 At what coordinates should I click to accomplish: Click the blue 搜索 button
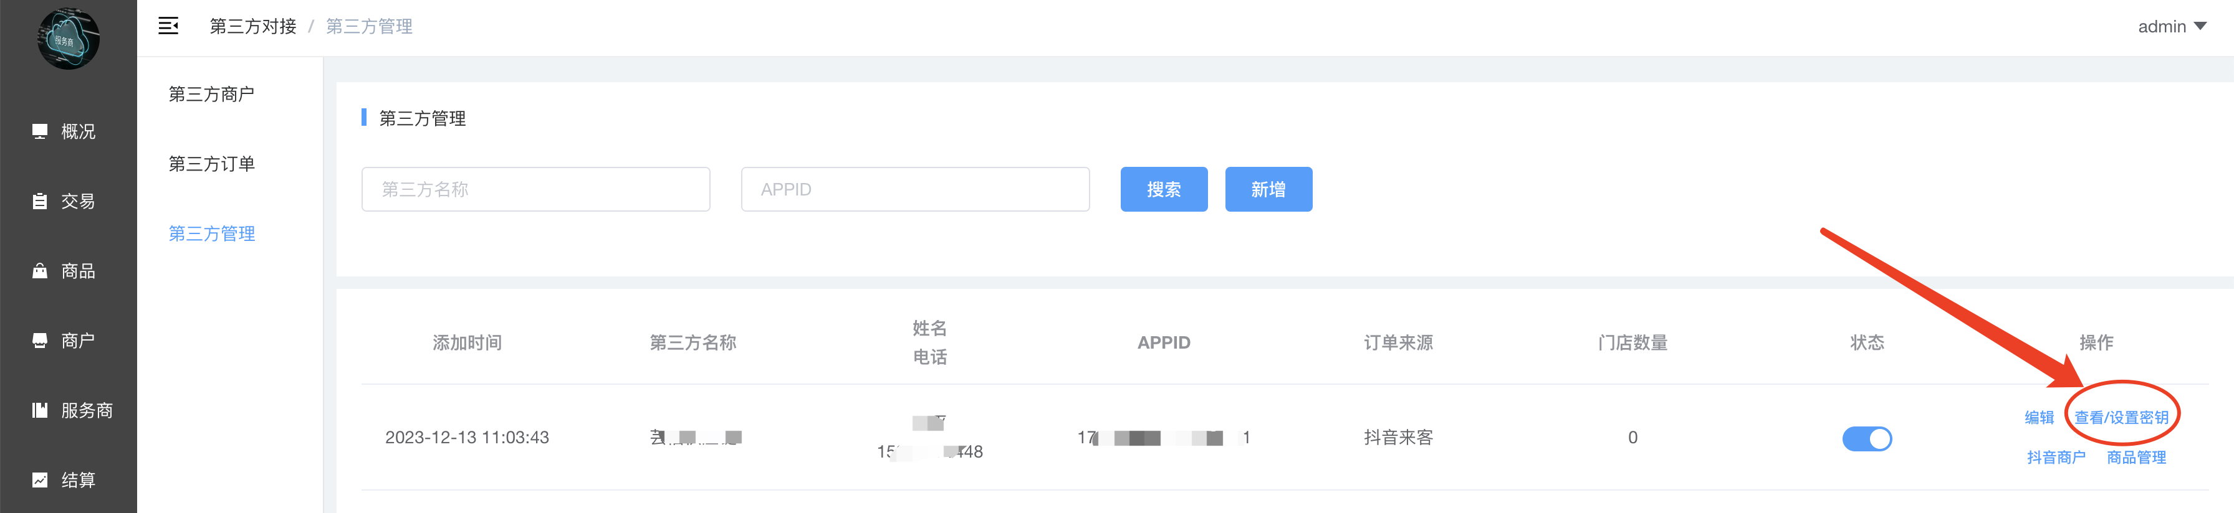(1163, 189)
